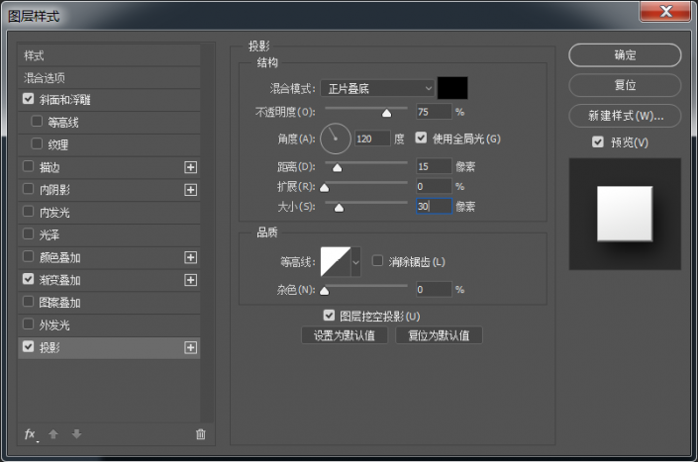
Task: Select 外发光 label in the effects list
Action: (54, 325)
